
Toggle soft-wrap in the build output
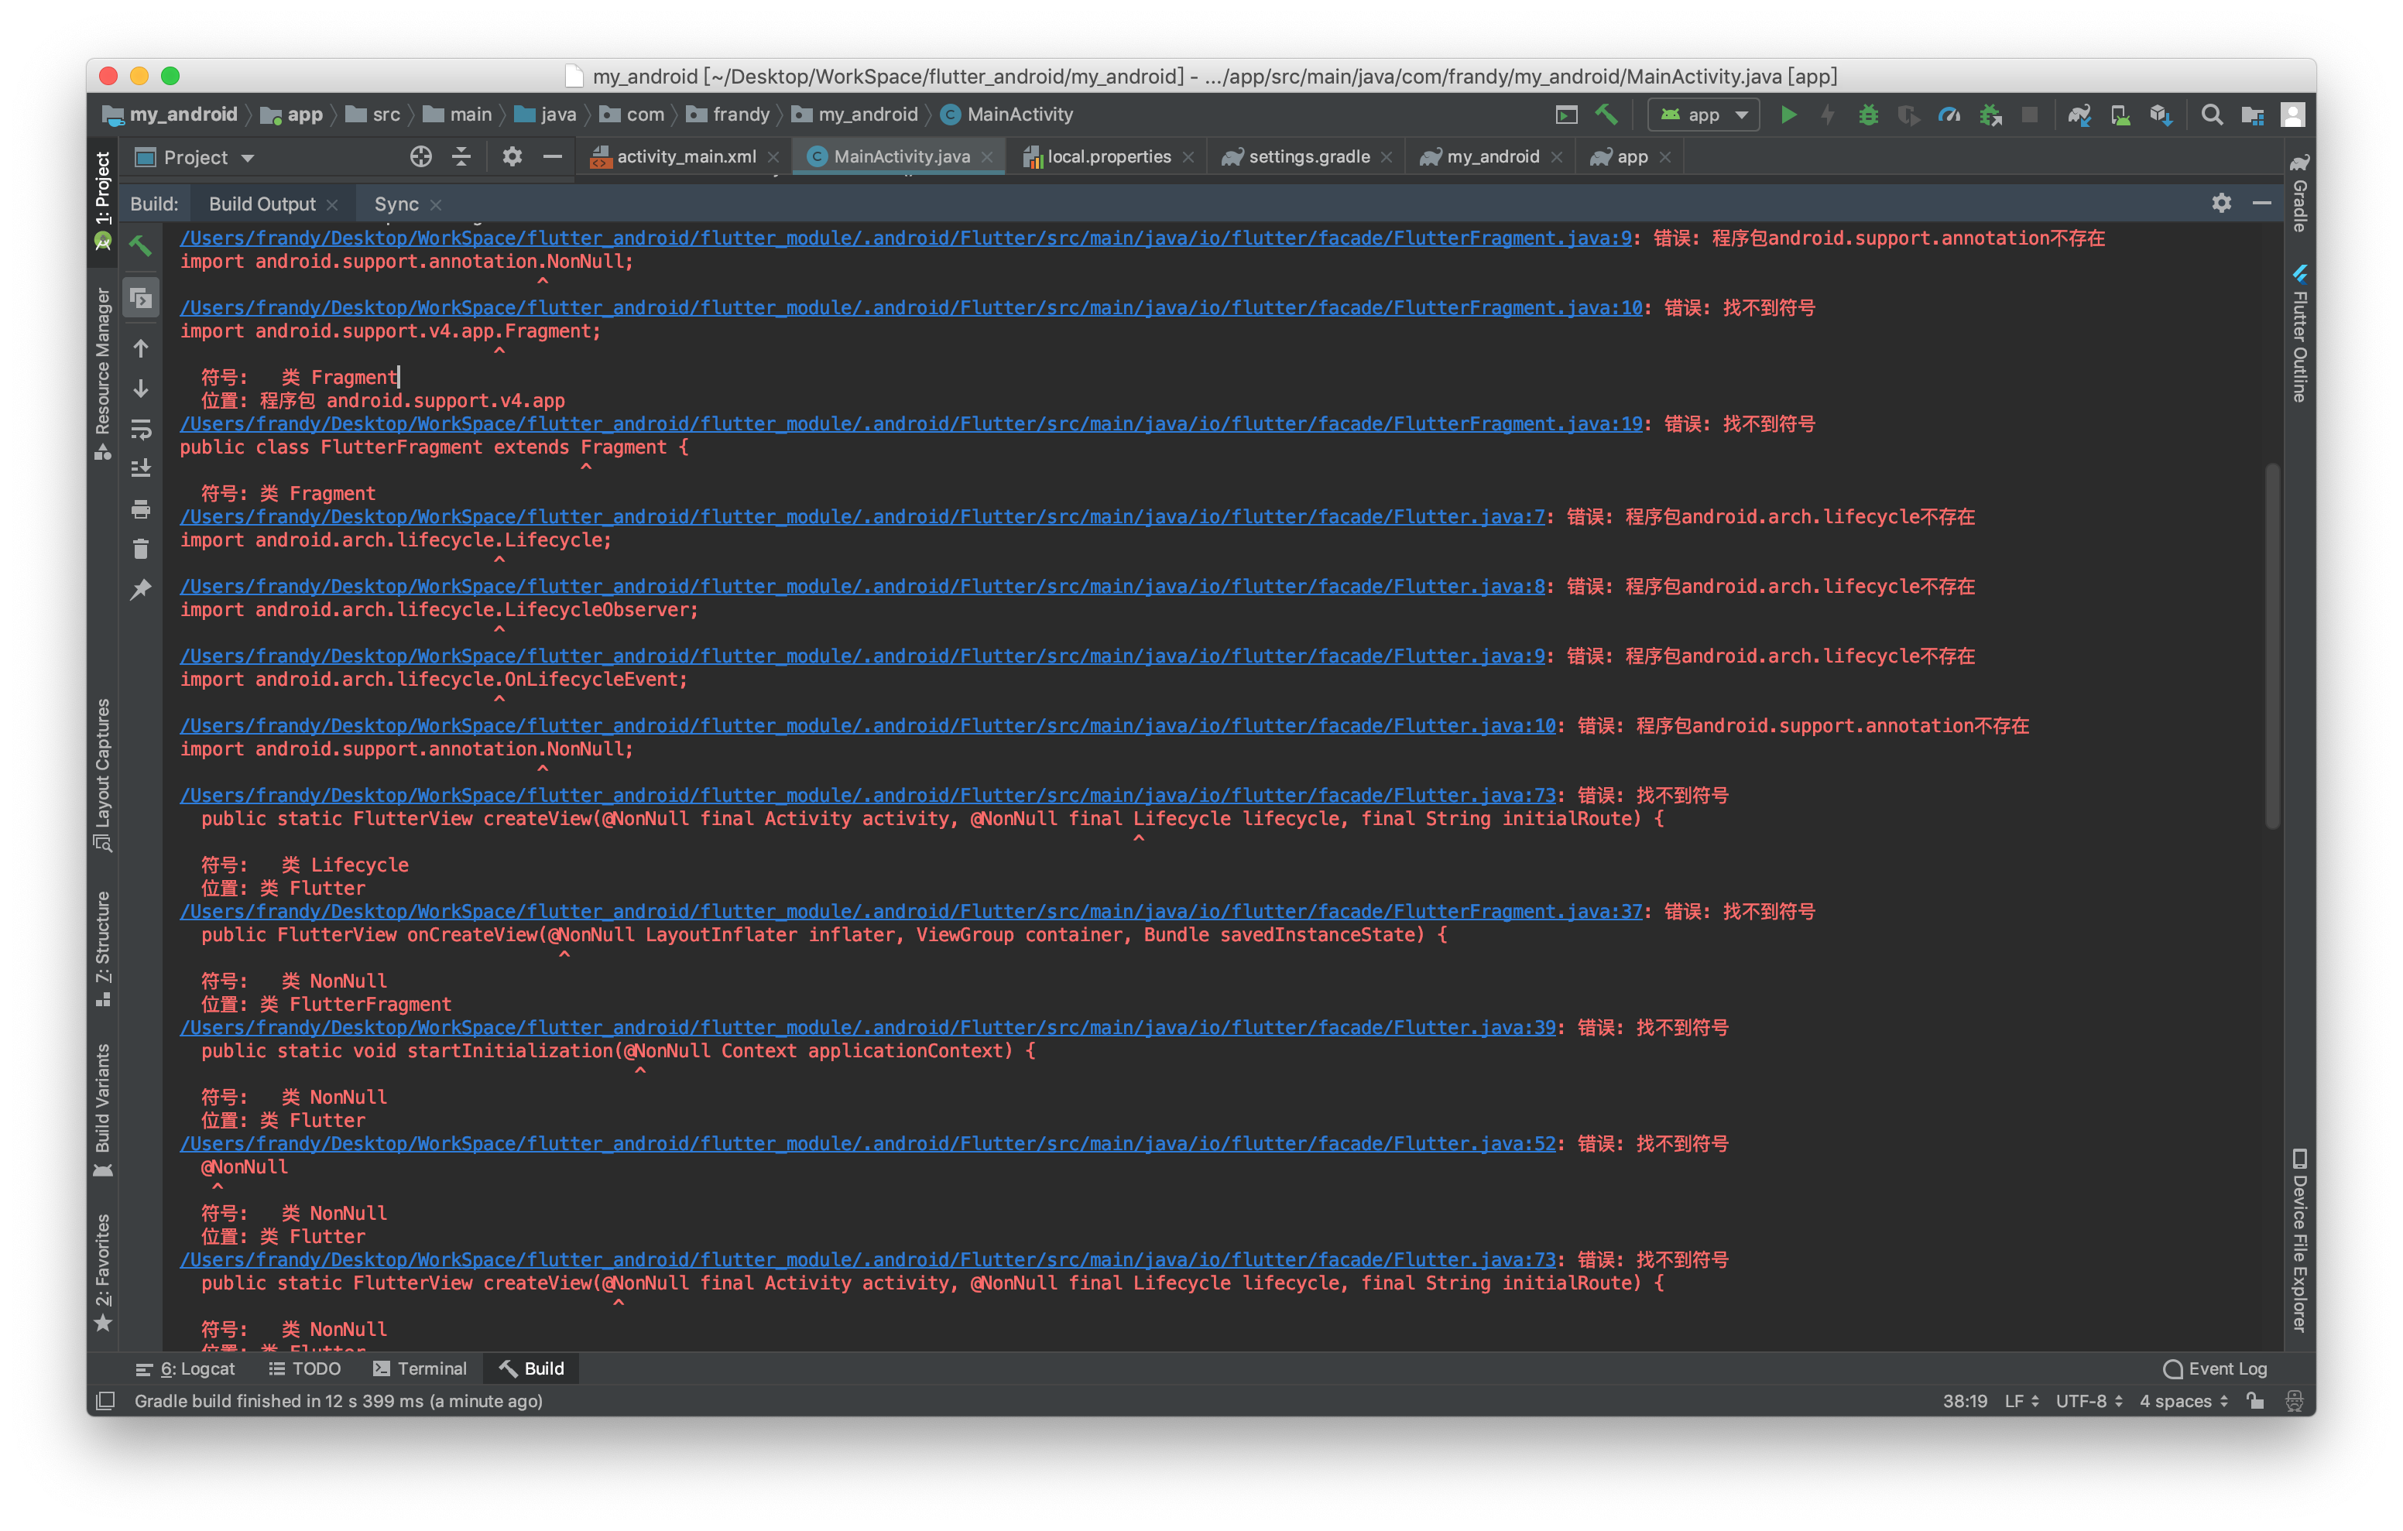(x=141, y=428)
